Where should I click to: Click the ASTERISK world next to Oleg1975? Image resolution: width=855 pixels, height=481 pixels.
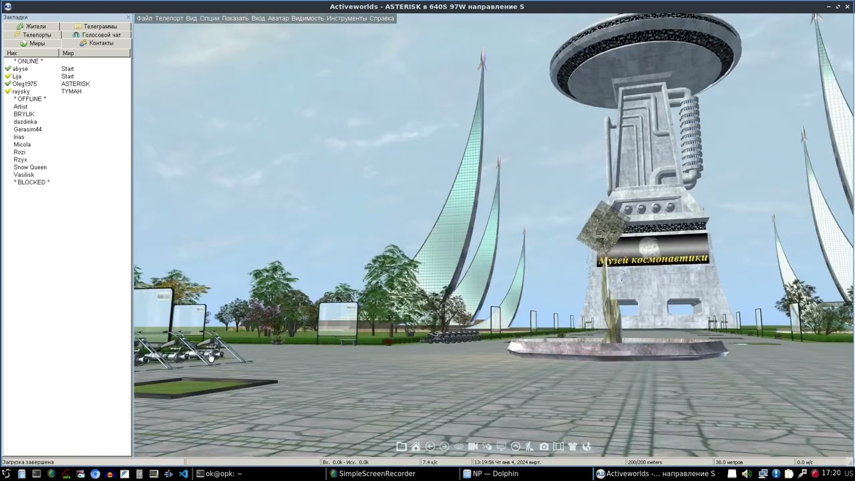(75, 84)
